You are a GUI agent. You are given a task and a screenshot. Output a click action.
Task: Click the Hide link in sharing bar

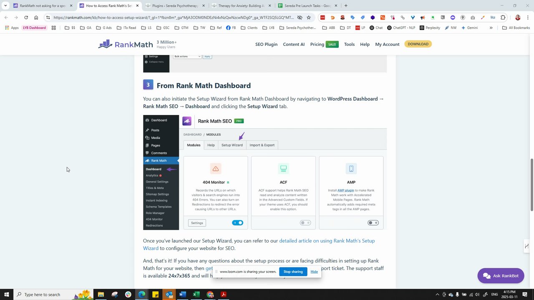click(x=314, y=272)
